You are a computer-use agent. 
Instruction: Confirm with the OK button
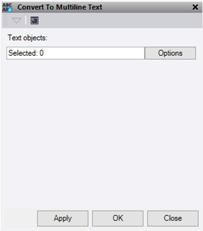tap(118, 218)
